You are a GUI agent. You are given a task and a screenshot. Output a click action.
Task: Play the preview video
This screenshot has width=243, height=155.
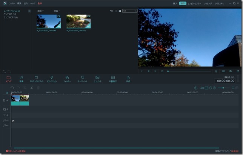(155, 71)
